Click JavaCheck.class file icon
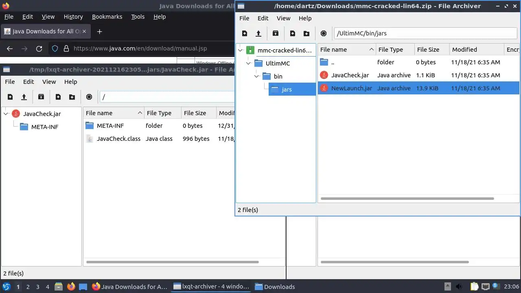Screen dimensions: 521x293 (x=90, y=139)
